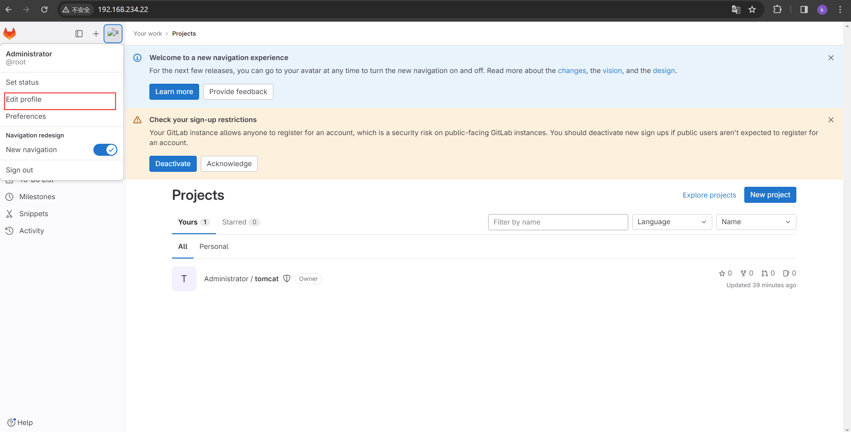This screenshot has height=432, width=851.
Task: Click the Administrator avatar icon
Action: point(113,33)
